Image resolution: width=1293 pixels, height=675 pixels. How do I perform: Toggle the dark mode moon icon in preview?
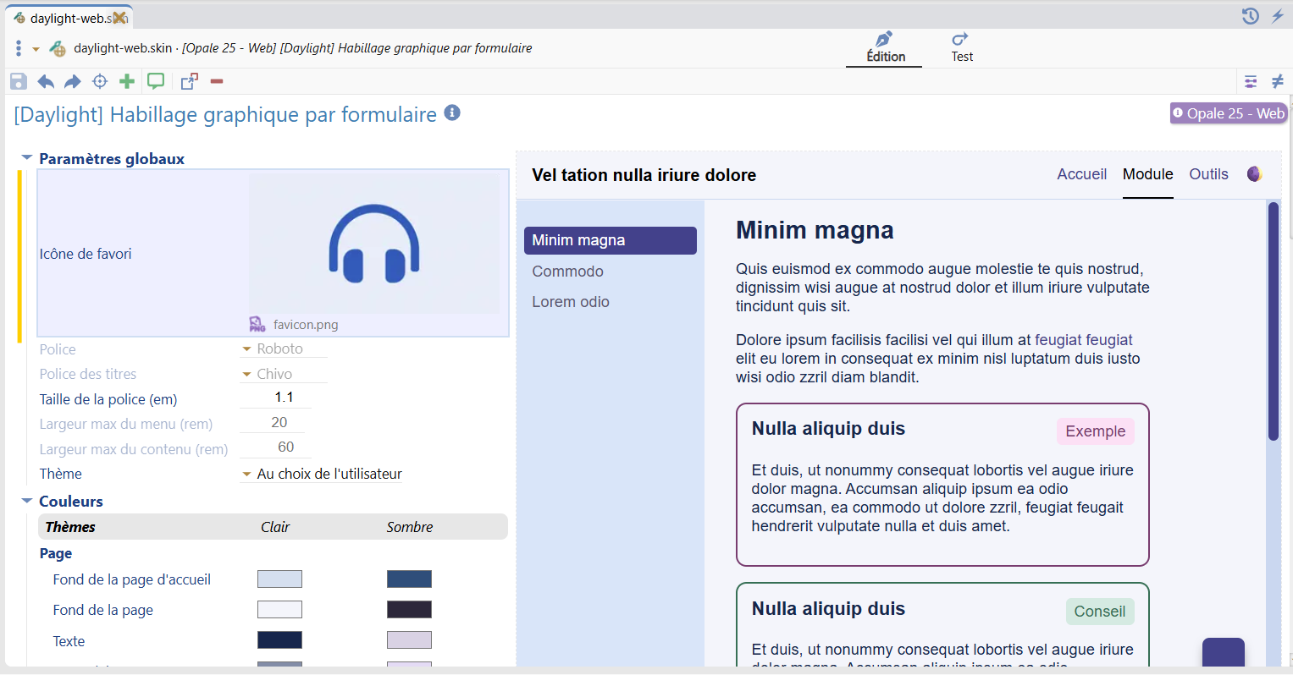1254,174
